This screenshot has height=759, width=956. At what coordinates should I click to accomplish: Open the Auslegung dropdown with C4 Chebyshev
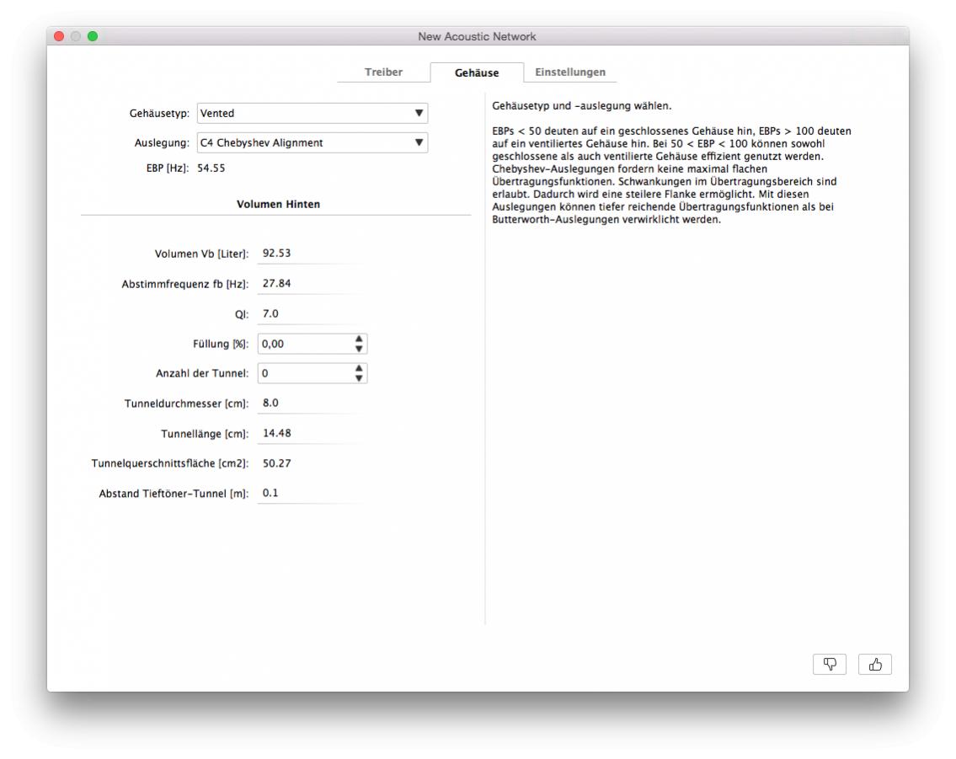(312, 142)
